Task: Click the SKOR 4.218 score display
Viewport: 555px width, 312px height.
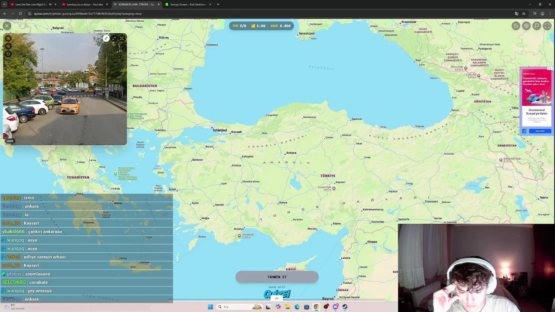Action: coord(281,26)
